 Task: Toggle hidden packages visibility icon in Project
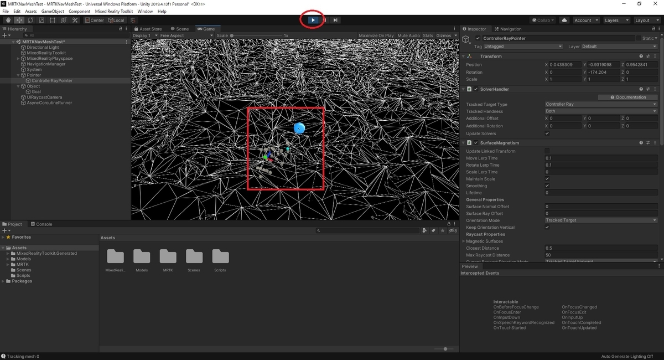(x=453, y=230)
